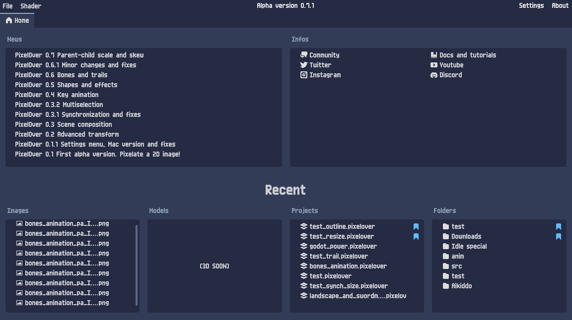Read PixelOver 0.1 First alpha news
This screenshot has width=572, height=320.
pyautogui.click(x=97, y=154)
